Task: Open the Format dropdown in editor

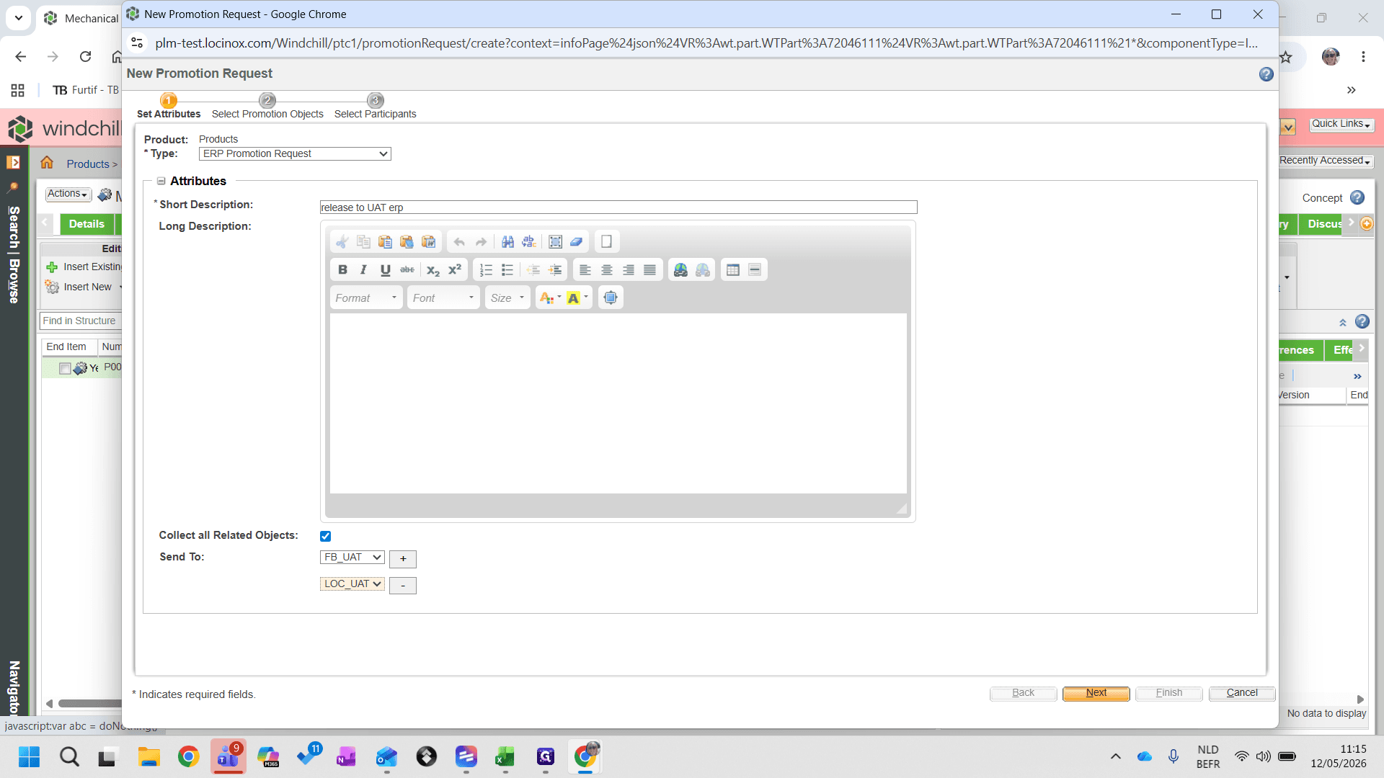Action: tap(366, 298)
